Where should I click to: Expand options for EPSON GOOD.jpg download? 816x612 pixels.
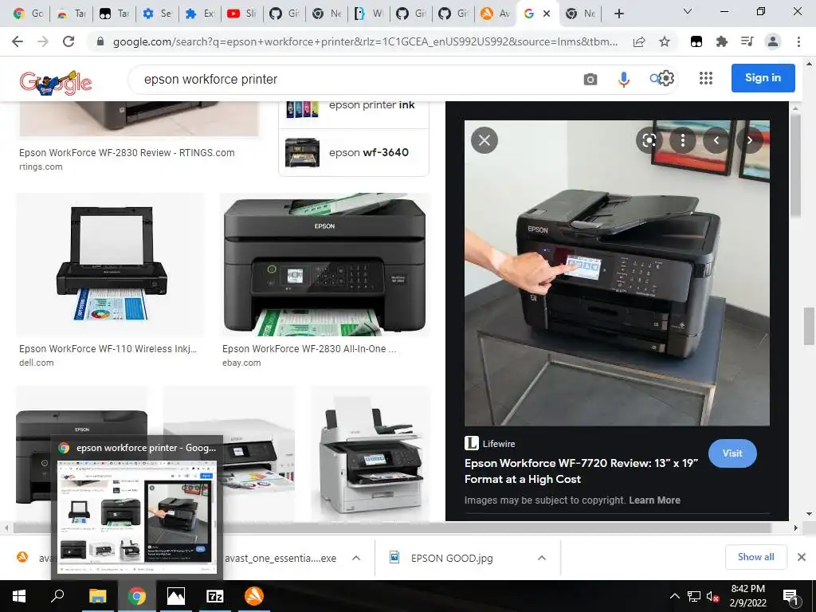[x=542, y=558]
